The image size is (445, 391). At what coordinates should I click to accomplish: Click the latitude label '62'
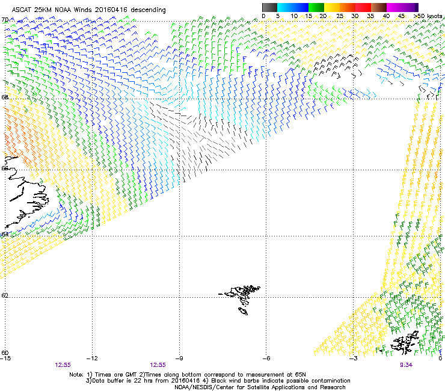(x=5, y=295)
